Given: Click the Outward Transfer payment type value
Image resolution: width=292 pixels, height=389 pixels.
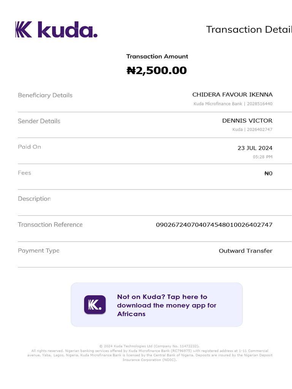Looking at the screenshot, I should [245, 251].
